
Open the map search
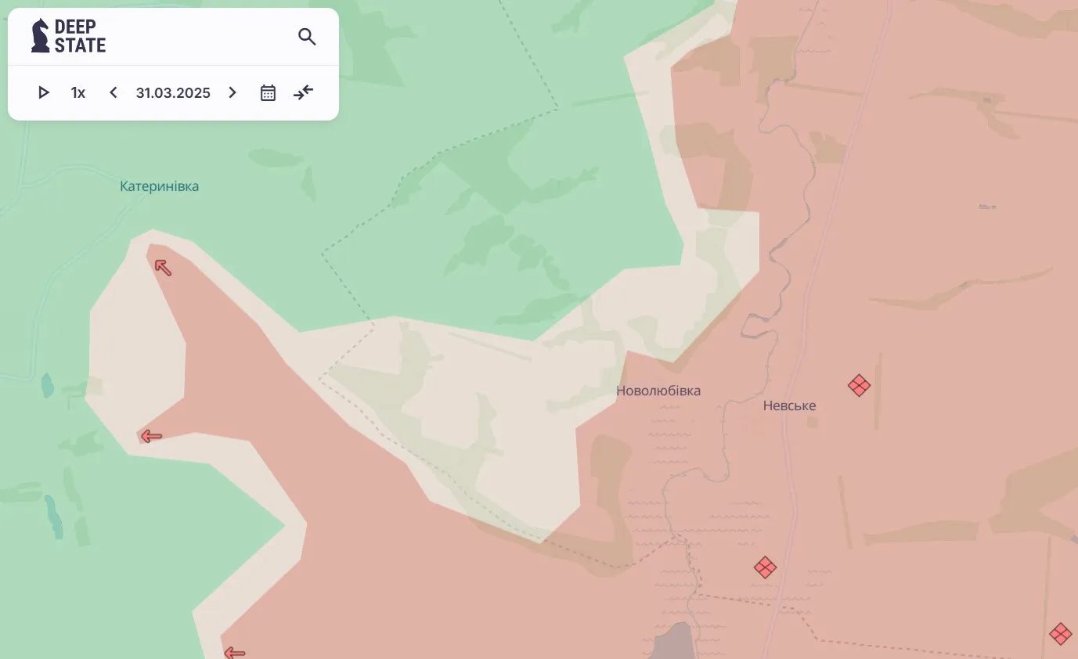click(307, 37)
